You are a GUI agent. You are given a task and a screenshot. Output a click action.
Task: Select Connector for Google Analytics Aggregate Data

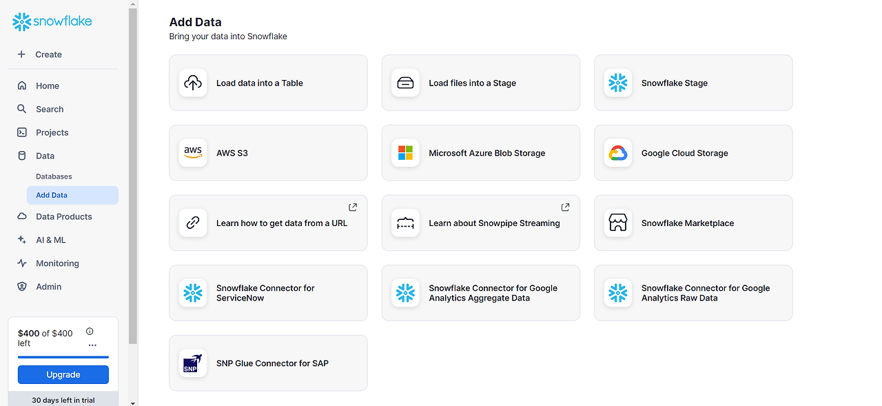pyautogui.click(x=481, y=293)
